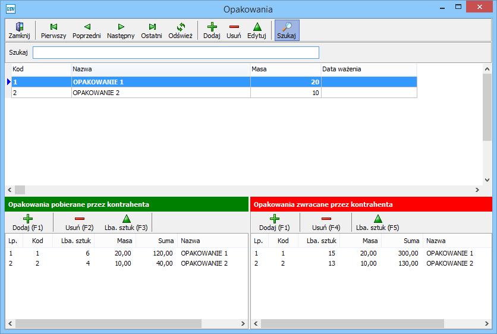Click zwracane panel horizontal scroll right arrow

point(487,323)
